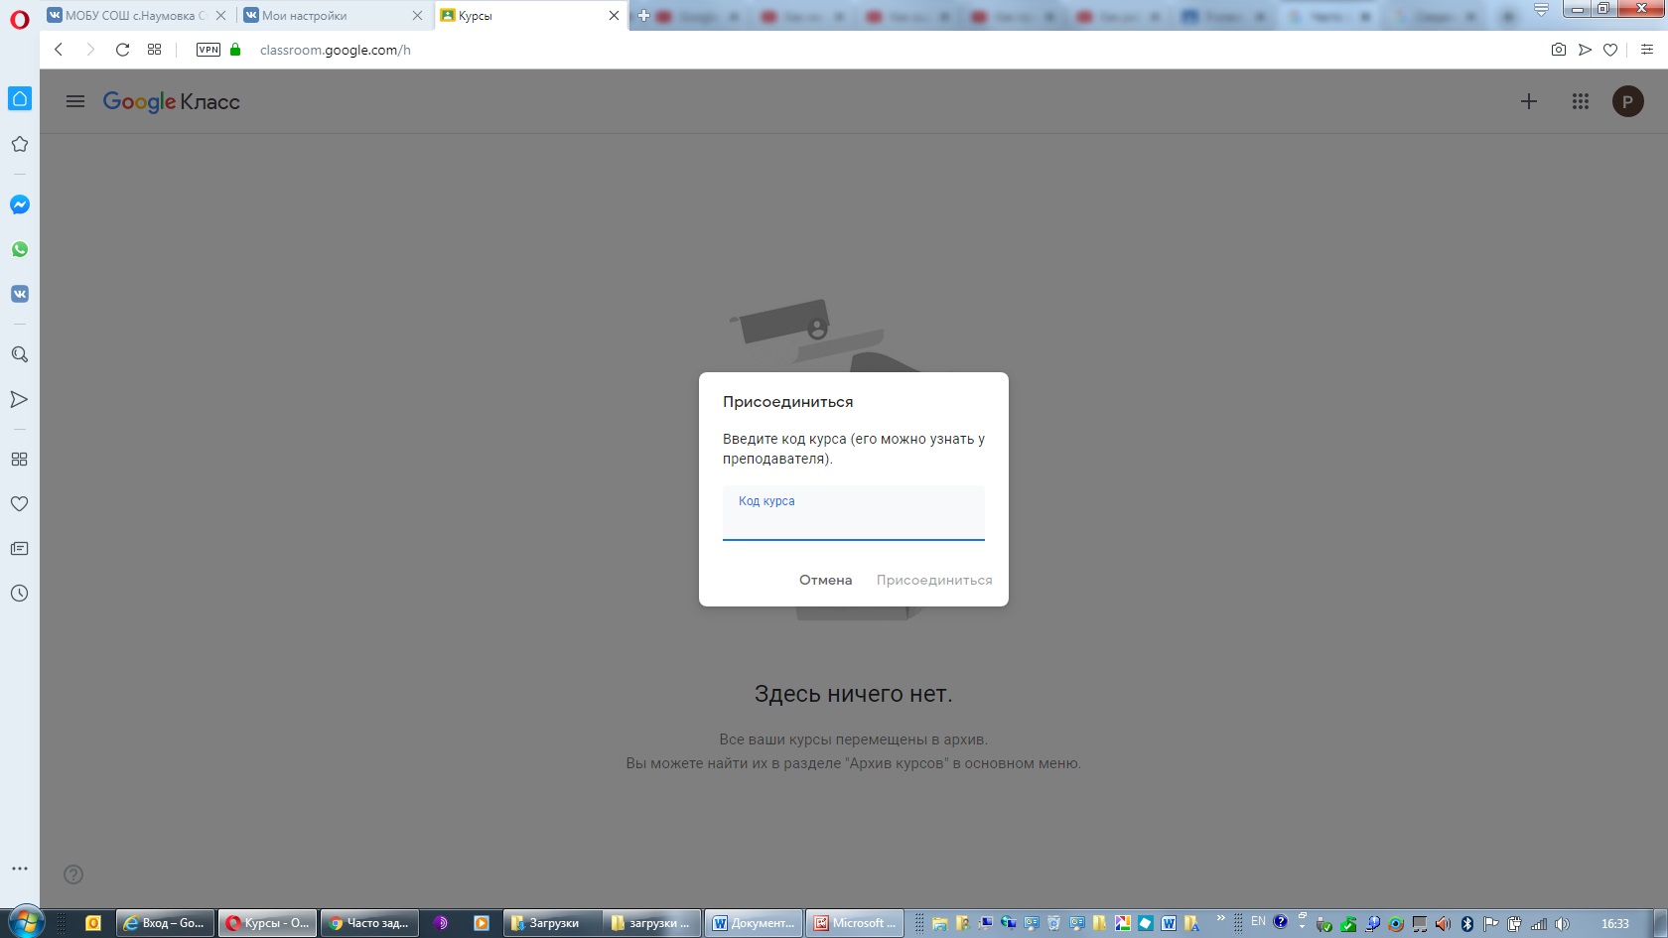Toggle the VPN badge in the address bar

pos(208,50)
